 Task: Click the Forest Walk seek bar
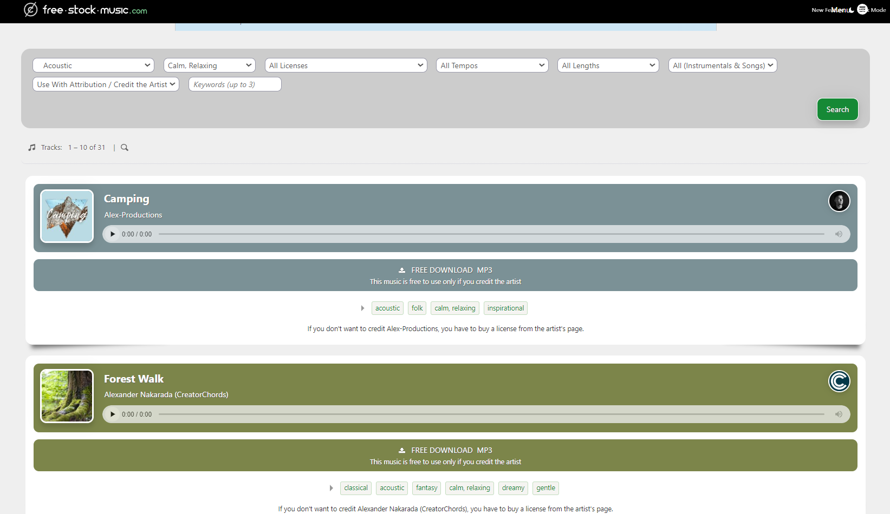[491, 414]
